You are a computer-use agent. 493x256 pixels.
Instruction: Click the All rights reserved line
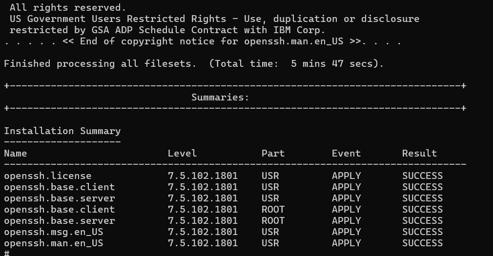68,7
